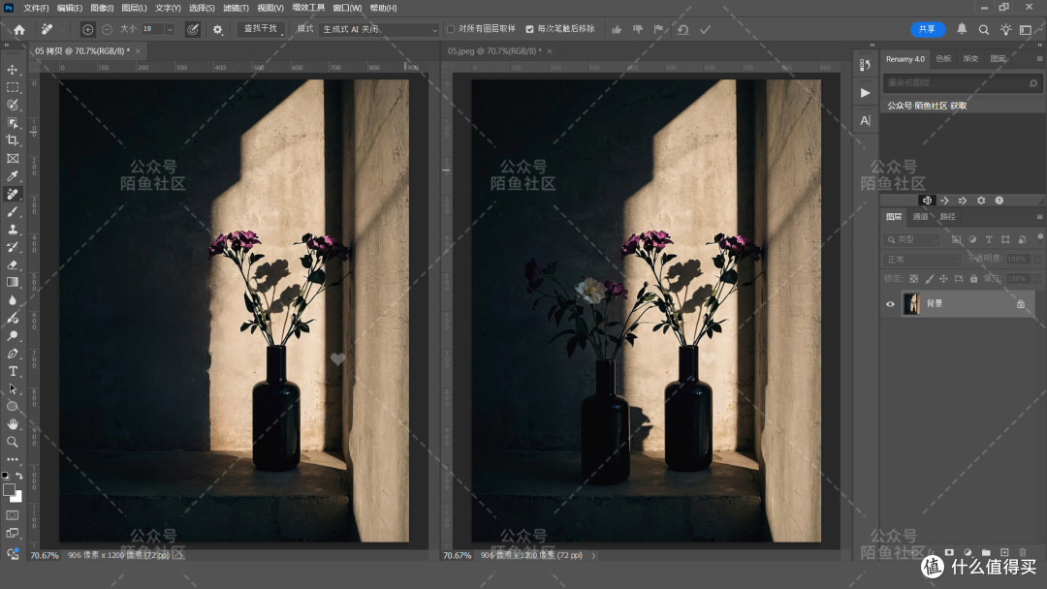The image size is (1047, 589).
Task: Switch to the 路径 tab
Action: click(x=947, y=217)
